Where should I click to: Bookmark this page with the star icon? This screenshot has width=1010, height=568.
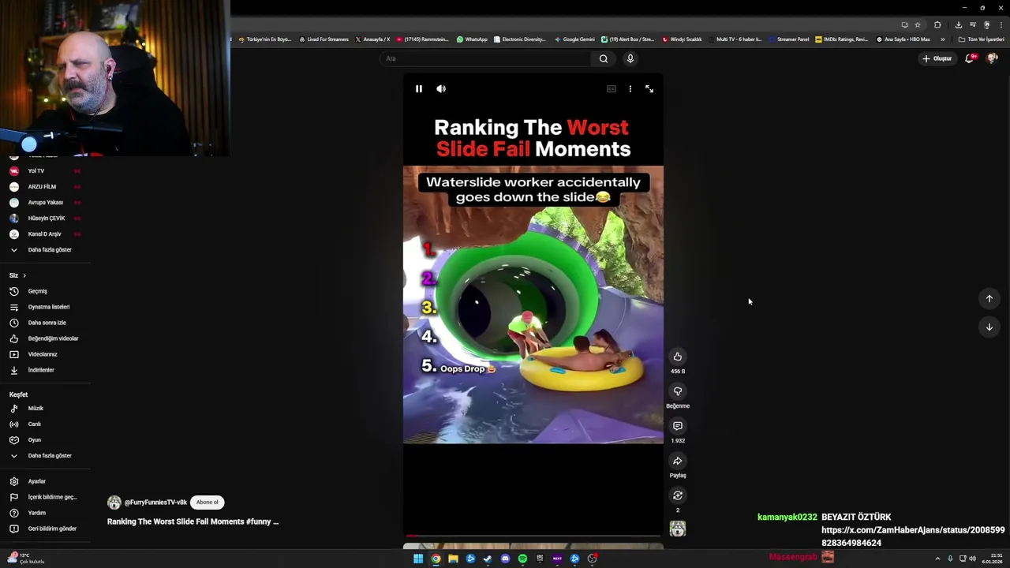point(917,24)
